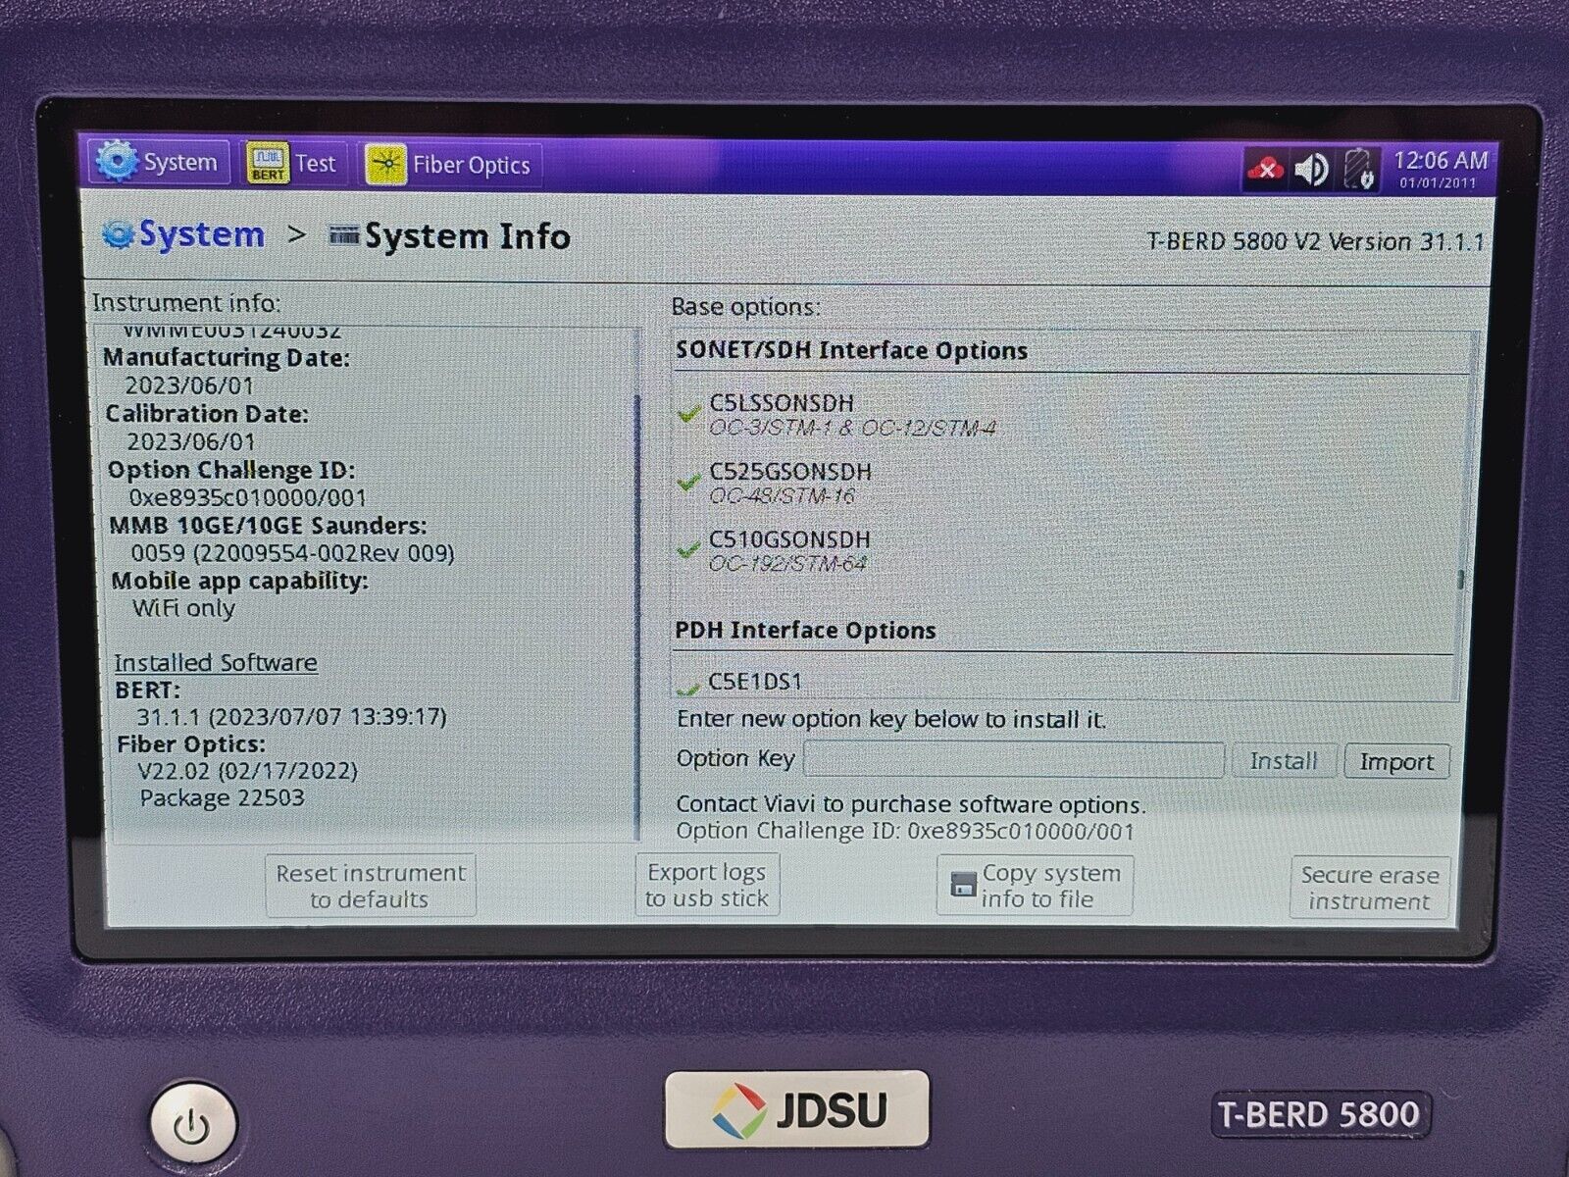
Task: Click the C510GSONSDH option checkmark
Action: coord(688,550)
